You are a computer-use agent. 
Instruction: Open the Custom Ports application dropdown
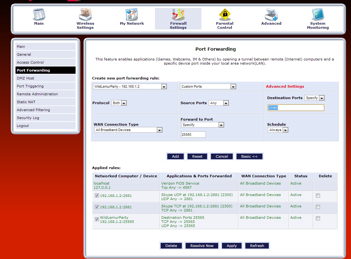(208, 86)
